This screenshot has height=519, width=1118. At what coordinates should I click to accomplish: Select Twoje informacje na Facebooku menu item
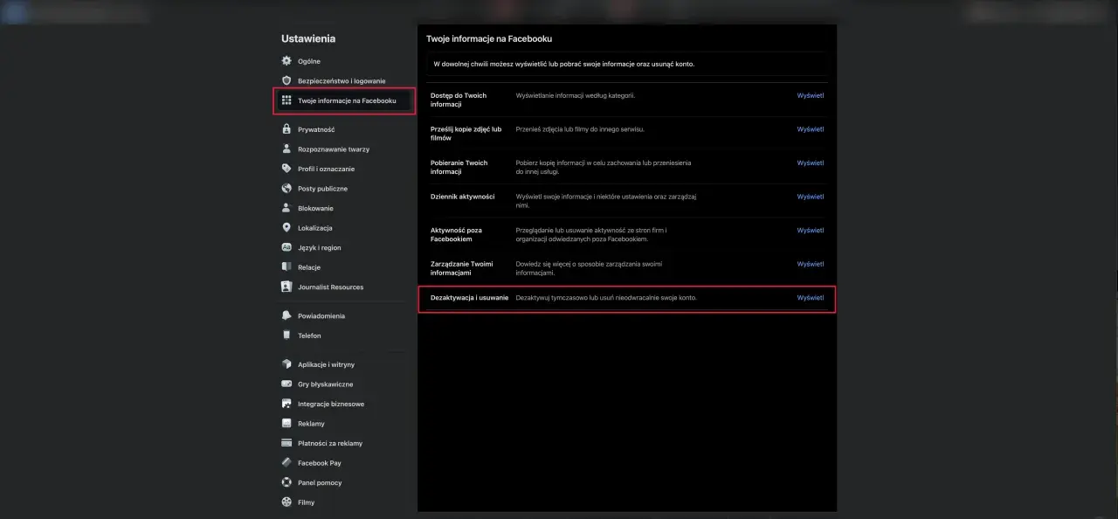tap(344, 100)
